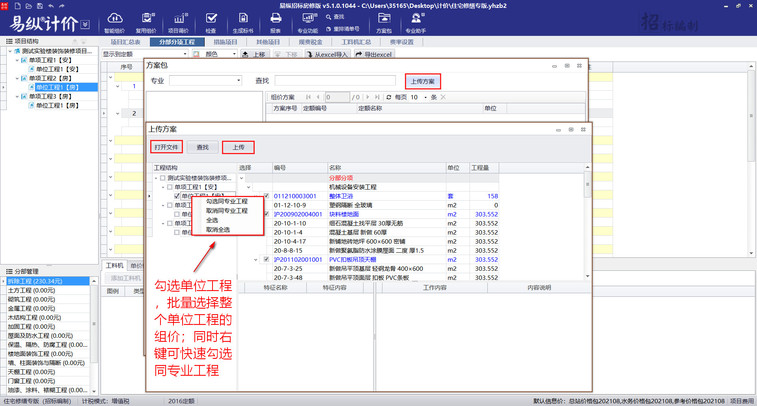Viewport: 757px width, 406px height.
Task: Select 单位工程1【安】 in left project tree
Action: tap(58, 69)
